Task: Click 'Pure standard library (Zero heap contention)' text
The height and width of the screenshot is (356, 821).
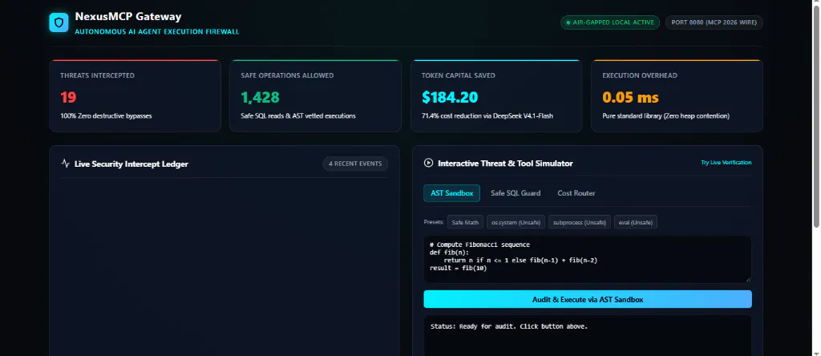Action: 665,115
